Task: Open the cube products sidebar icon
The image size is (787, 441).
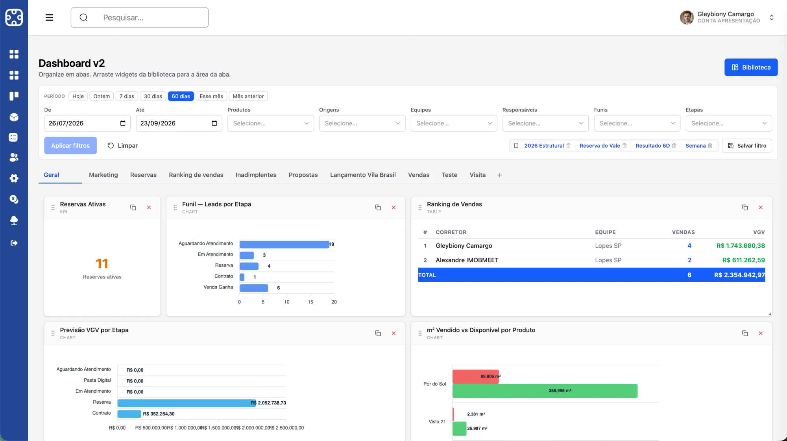Action: coord(14,117)
